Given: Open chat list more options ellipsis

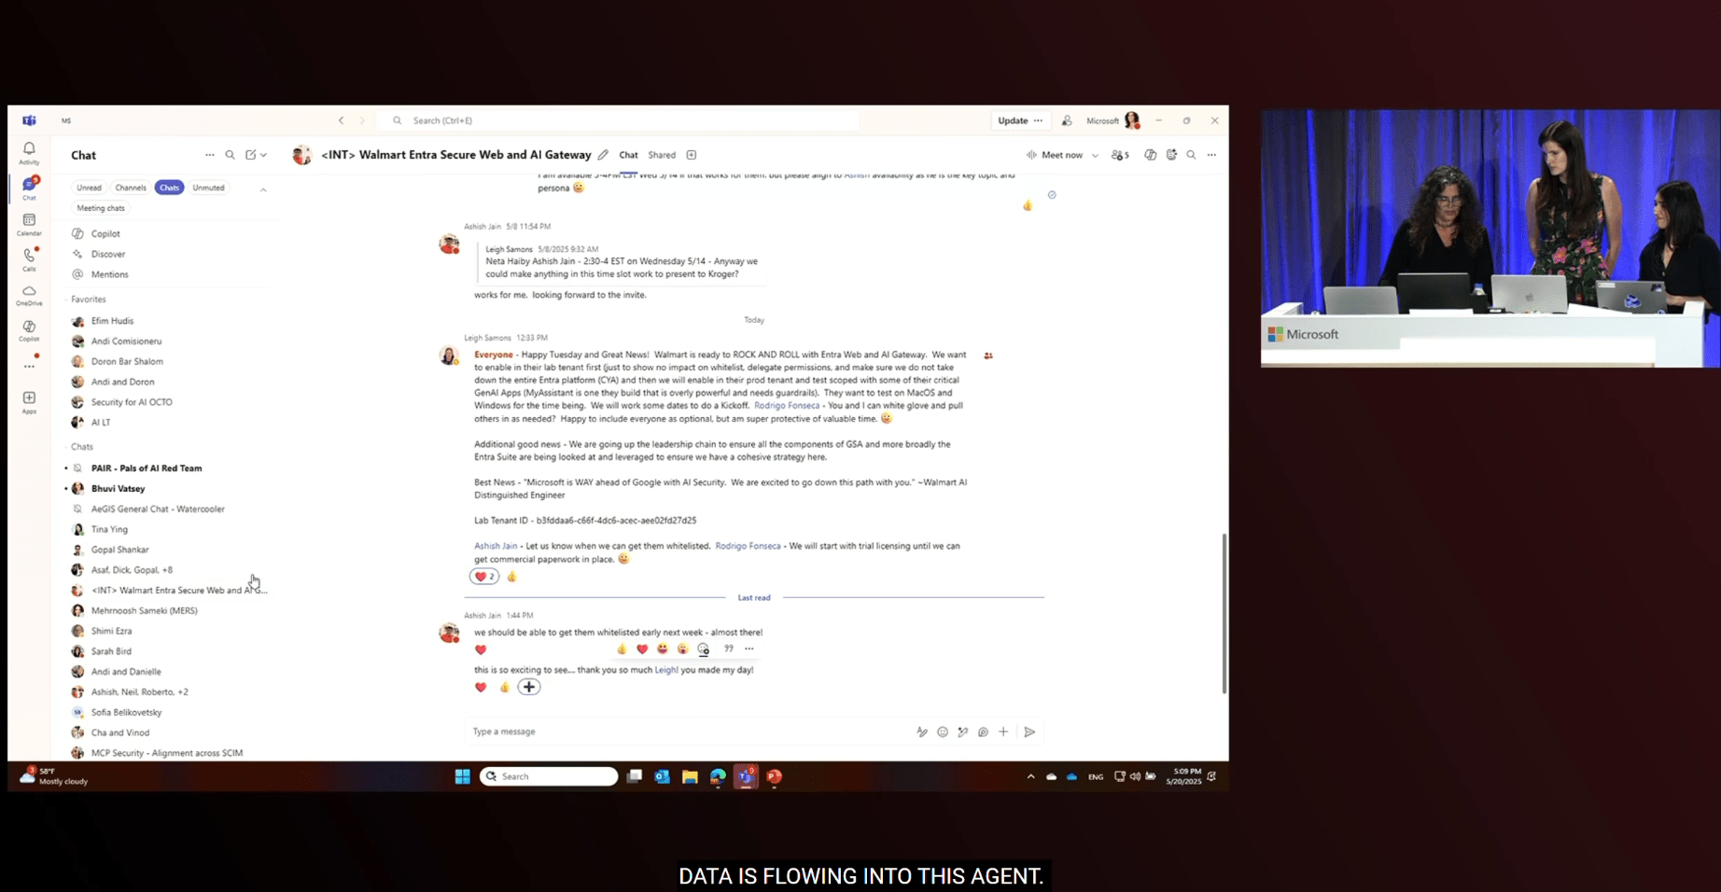Looking at the screenshot, I should pyautogui.click(x=209, y=155).
